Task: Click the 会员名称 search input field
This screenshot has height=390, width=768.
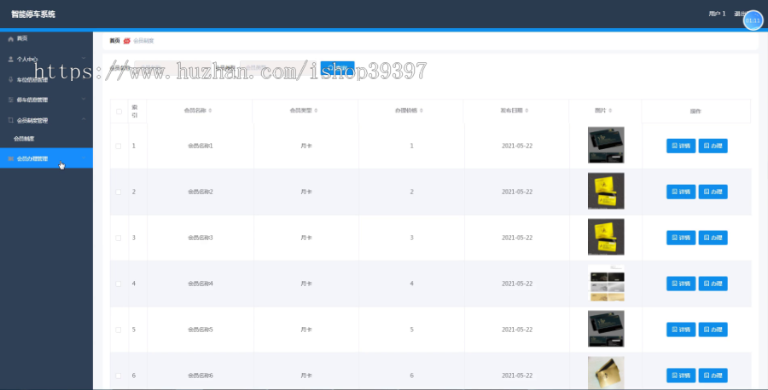Action: click(x=172, y=68)
